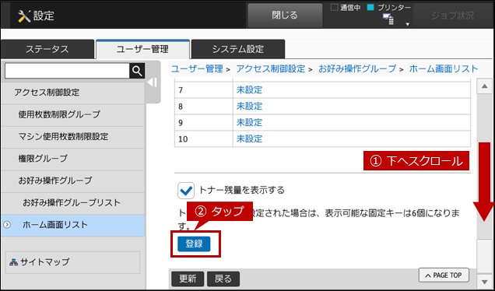The height and width of the screenshot is (291, 495).
Task: Click row number 9 cell
Action: [204, 122]
